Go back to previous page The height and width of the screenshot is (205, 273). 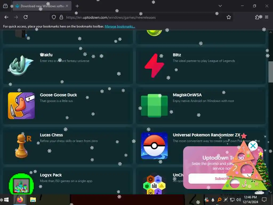pos(6,17)
